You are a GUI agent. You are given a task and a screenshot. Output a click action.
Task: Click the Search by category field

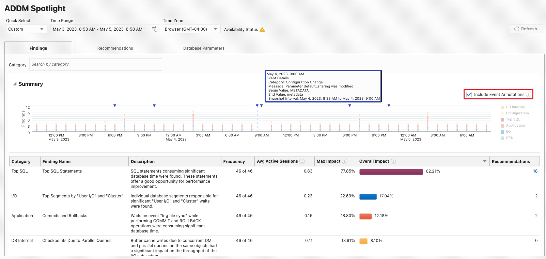coord(95,64)
